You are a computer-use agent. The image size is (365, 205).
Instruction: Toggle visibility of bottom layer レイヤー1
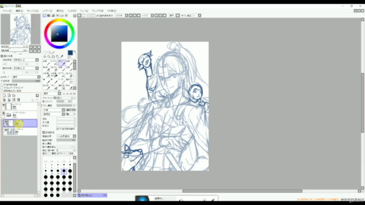pyautogui.click(x=6, y=130)
